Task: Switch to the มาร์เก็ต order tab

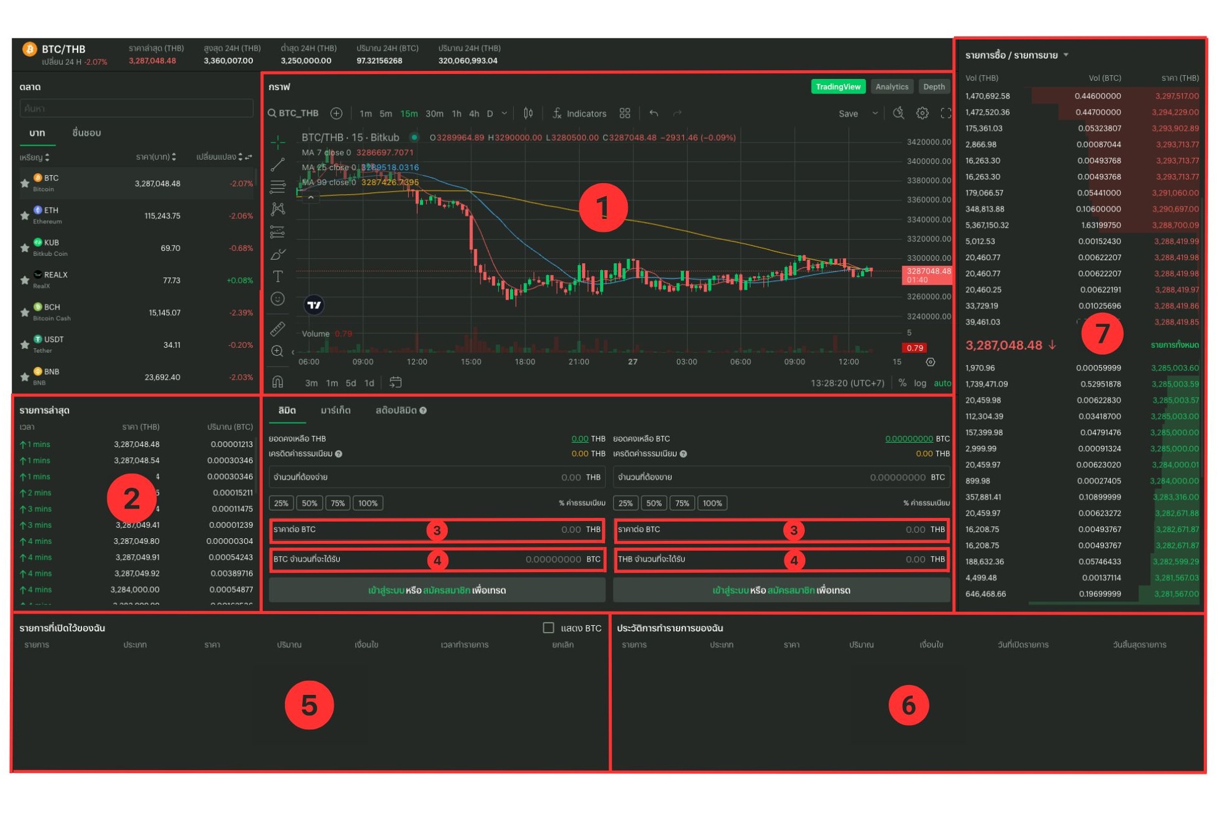Action: [x=335, y=411]
